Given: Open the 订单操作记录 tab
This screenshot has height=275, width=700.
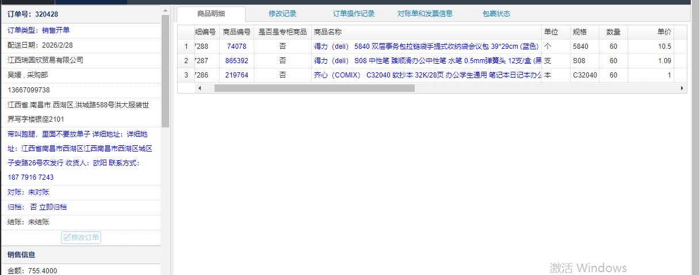Looking at the screenshot, I should 354,14.
